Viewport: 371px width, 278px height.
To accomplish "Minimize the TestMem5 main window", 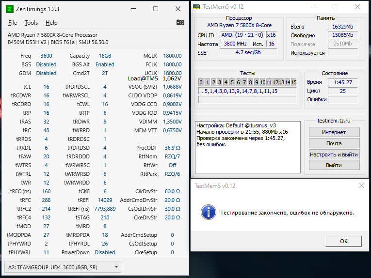I will click(x=313, y=7).
